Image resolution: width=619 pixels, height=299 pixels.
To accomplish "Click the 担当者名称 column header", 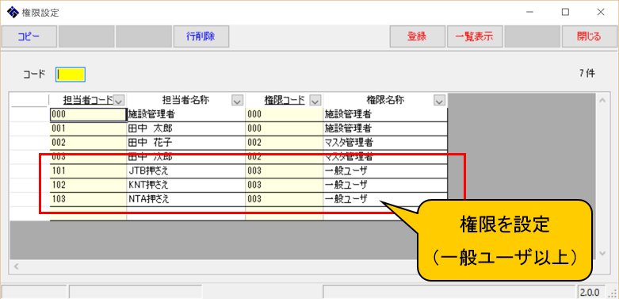I will pyautogui.click(x=185, y=100).
